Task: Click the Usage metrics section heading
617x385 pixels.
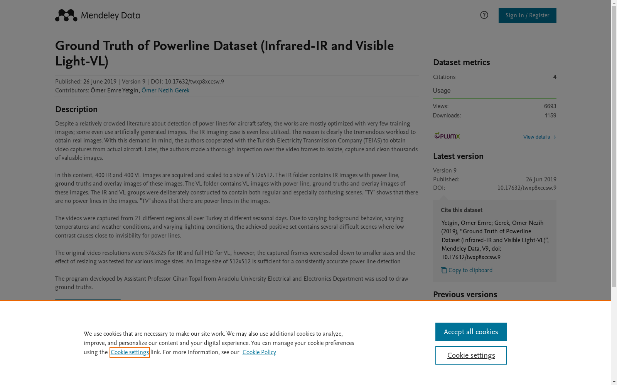Action: tap(442, 91)
